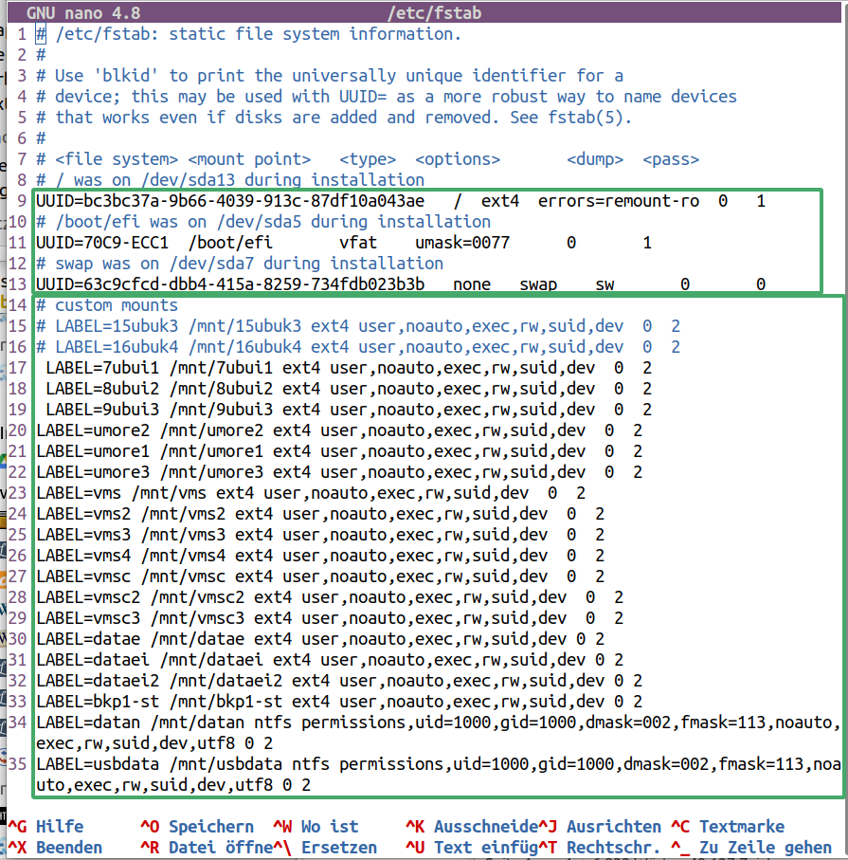Click the ^C Textmarke cursor position shortcut
848x860 pixels.
(x=728, y=827)
